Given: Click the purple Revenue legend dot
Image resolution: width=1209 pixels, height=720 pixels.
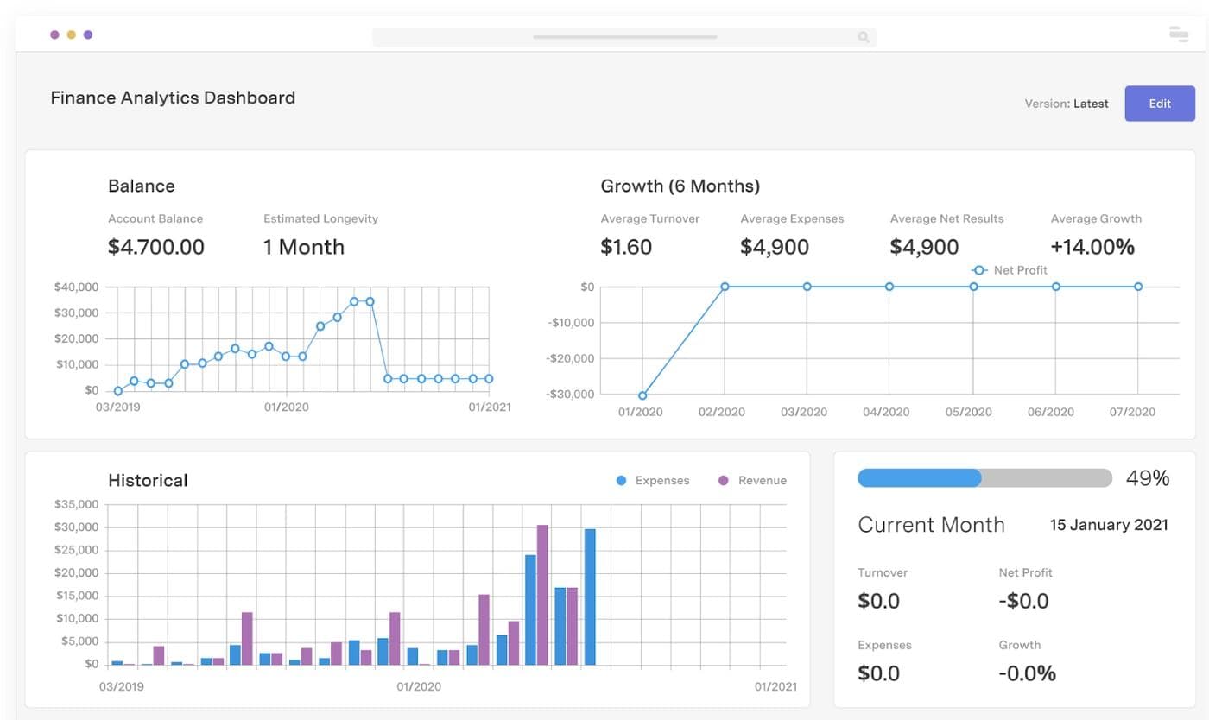Looking at the screenshot, I should [724, 481].
